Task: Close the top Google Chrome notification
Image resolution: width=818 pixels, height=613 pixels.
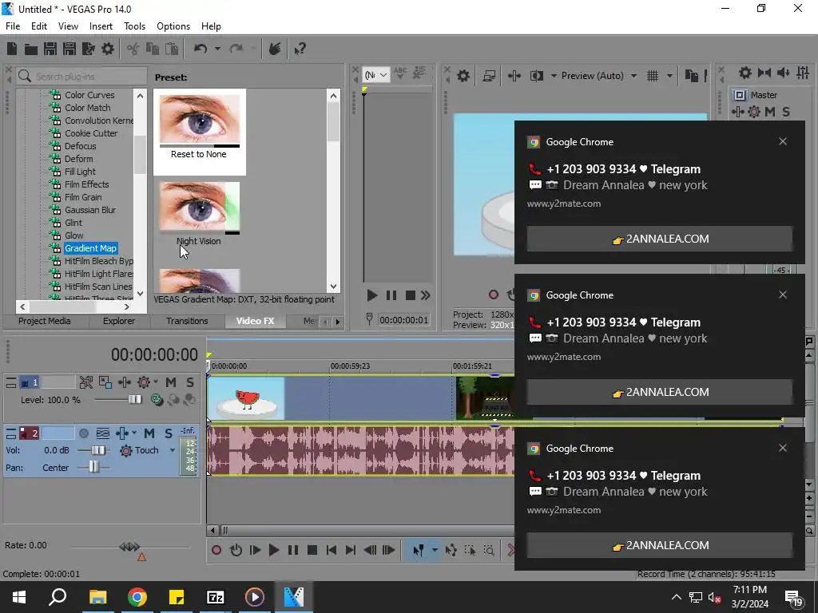Action: (x=783, y=142)
